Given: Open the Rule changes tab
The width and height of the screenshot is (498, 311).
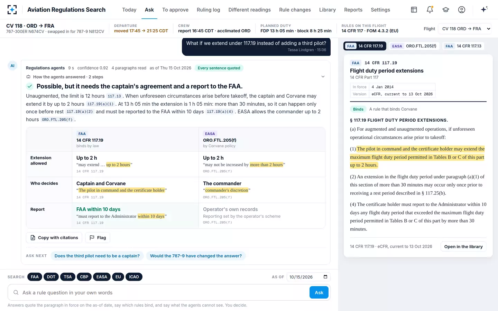Looking at the screenshot, I should (295, 10).
